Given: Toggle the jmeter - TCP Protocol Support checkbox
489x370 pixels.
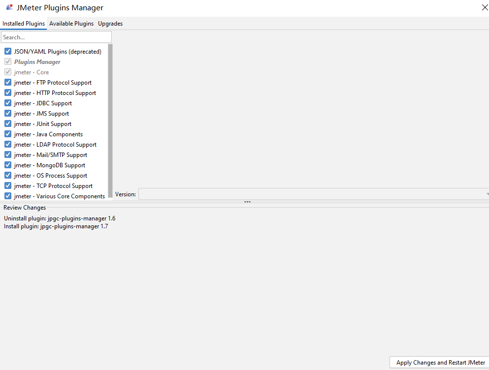Looking at the screenshot, I should [x=8, y=185].
